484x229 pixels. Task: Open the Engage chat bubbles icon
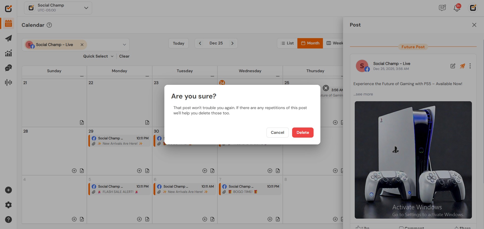(9, 68)
